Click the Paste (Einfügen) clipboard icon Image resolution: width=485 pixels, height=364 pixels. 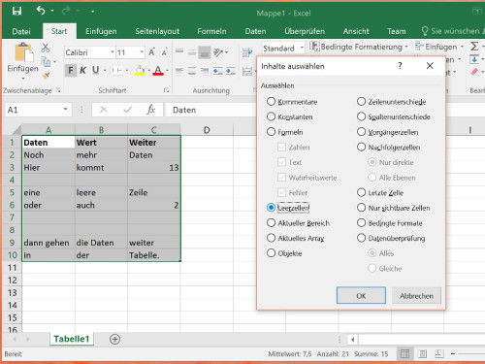coord(23,52)
